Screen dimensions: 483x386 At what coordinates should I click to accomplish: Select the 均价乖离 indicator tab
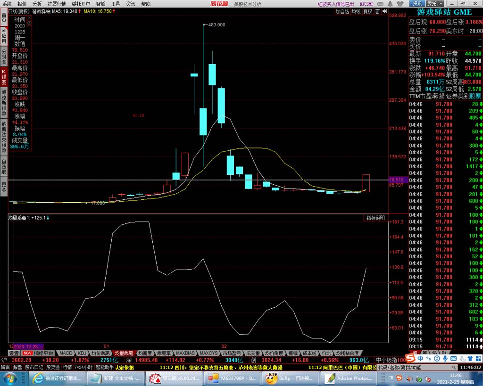pos(100,353)
